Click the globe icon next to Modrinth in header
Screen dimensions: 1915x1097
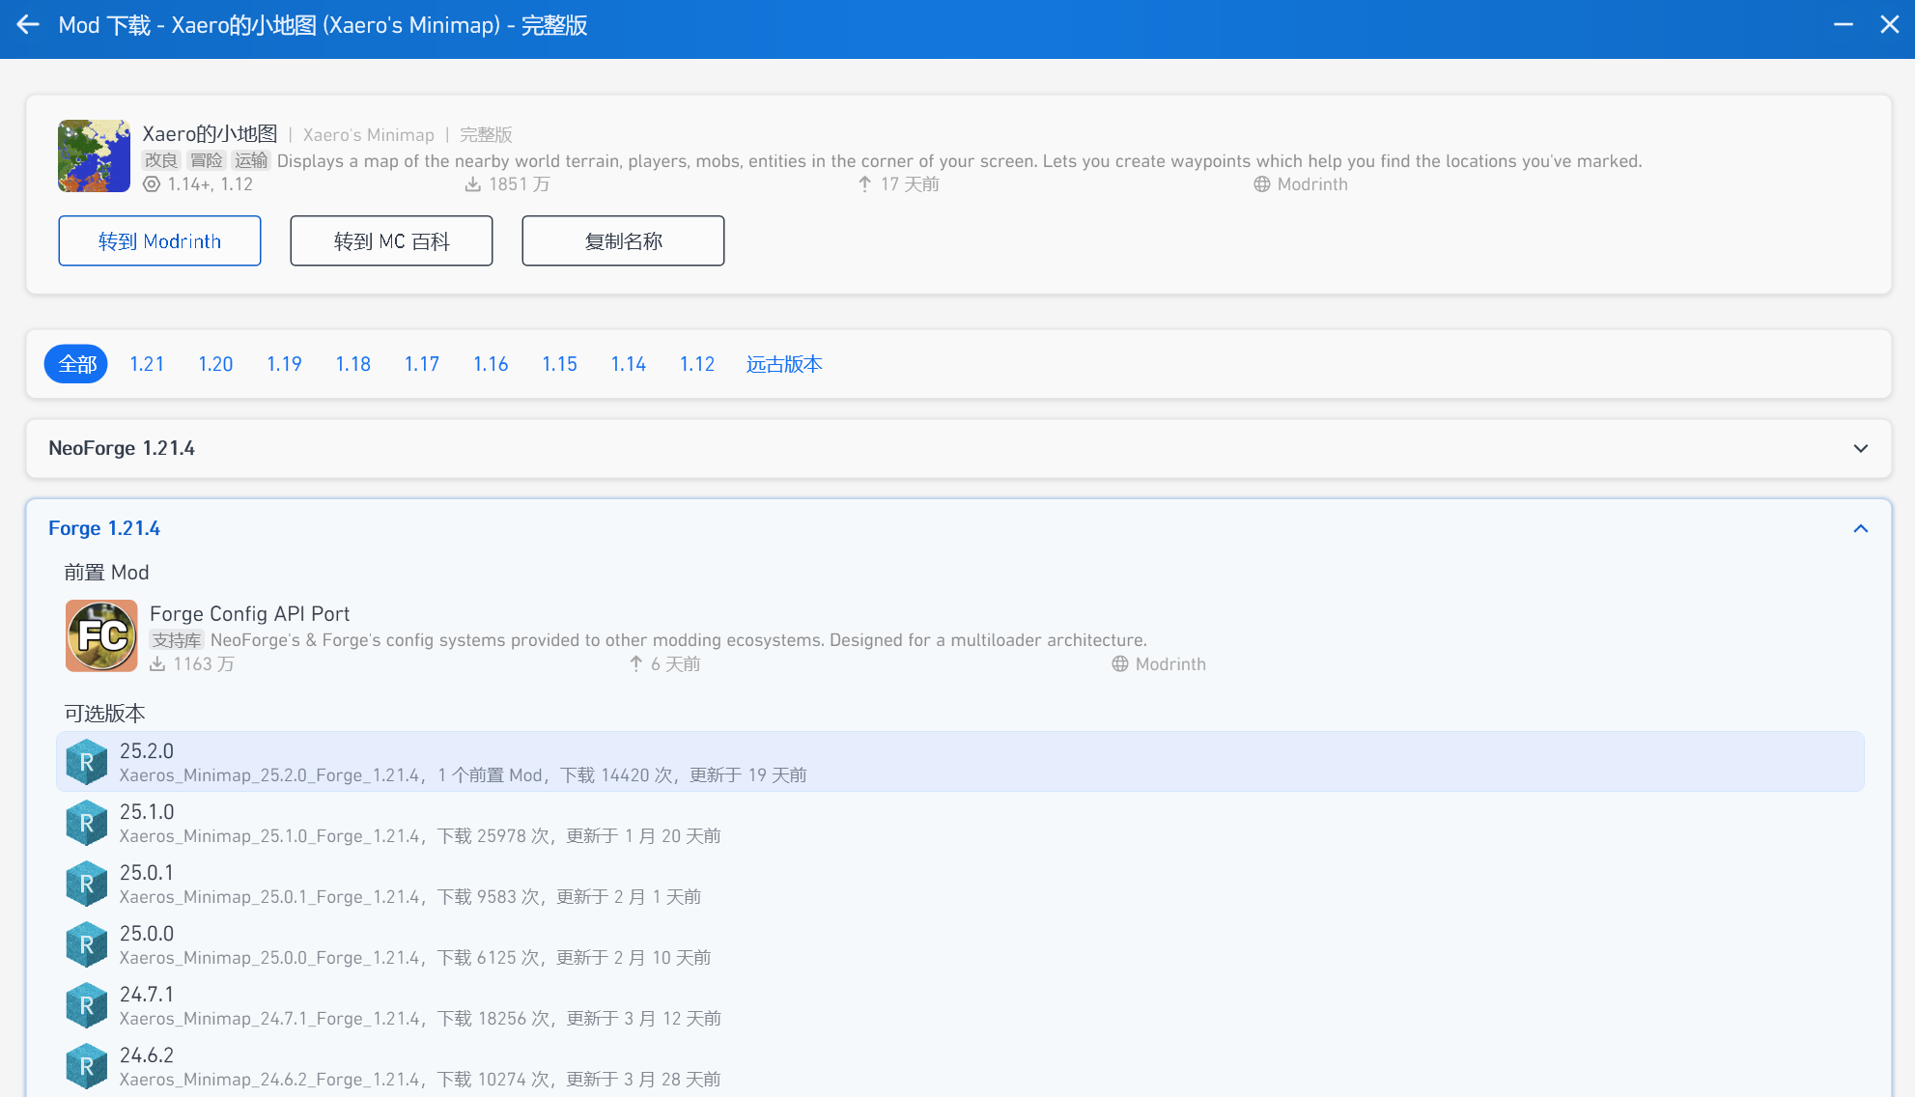pos(1262,184)
